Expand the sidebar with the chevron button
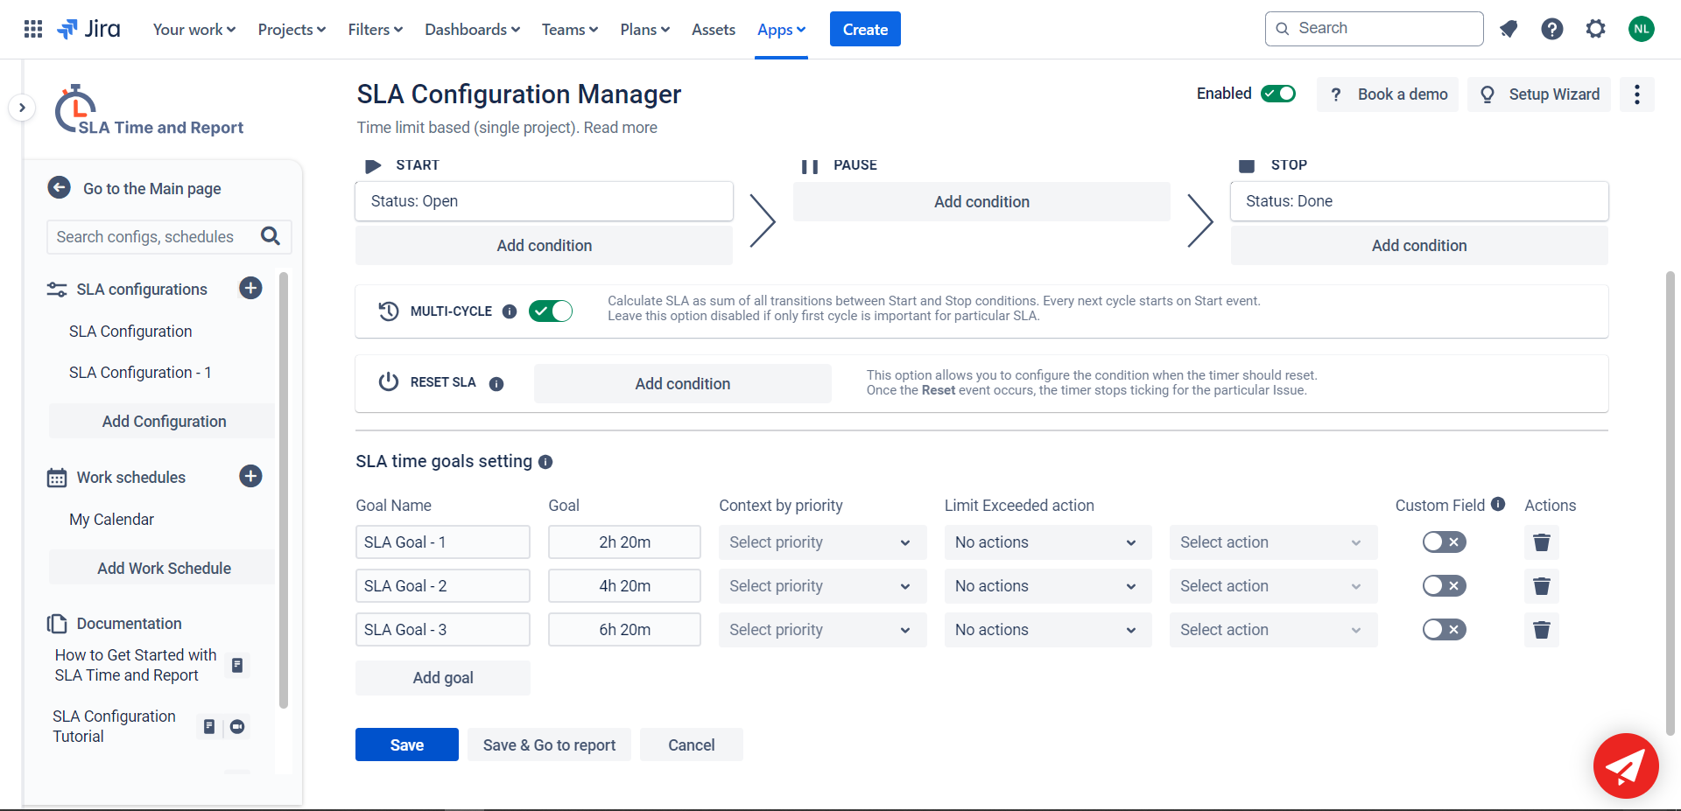This screenshot has height=811, width=1681. point(22,108)
